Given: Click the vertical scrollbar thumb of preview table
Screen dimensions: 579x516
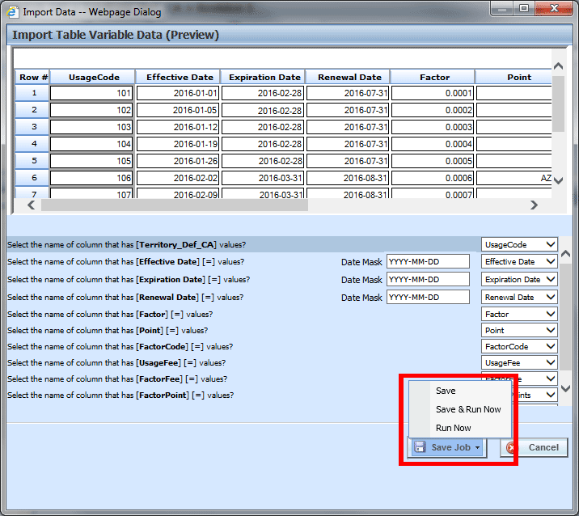Looking at the screenshot, I should 558,104.
